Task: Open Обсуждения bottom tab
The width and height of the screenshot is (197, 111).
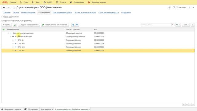Action: click(x=31, y=109)
